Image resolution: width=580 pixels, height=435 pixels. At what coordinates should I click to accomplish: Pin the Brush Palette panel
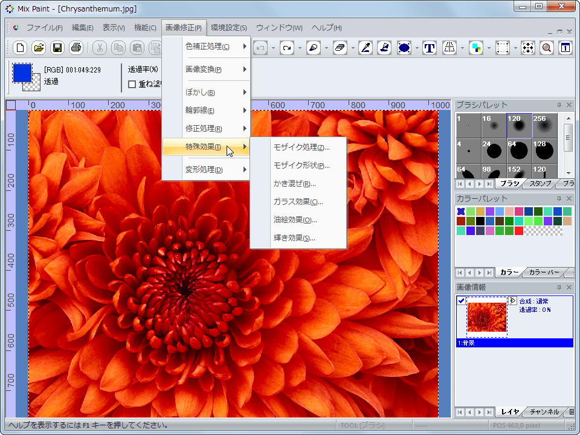pyautogui.click(x=559, y=105)
